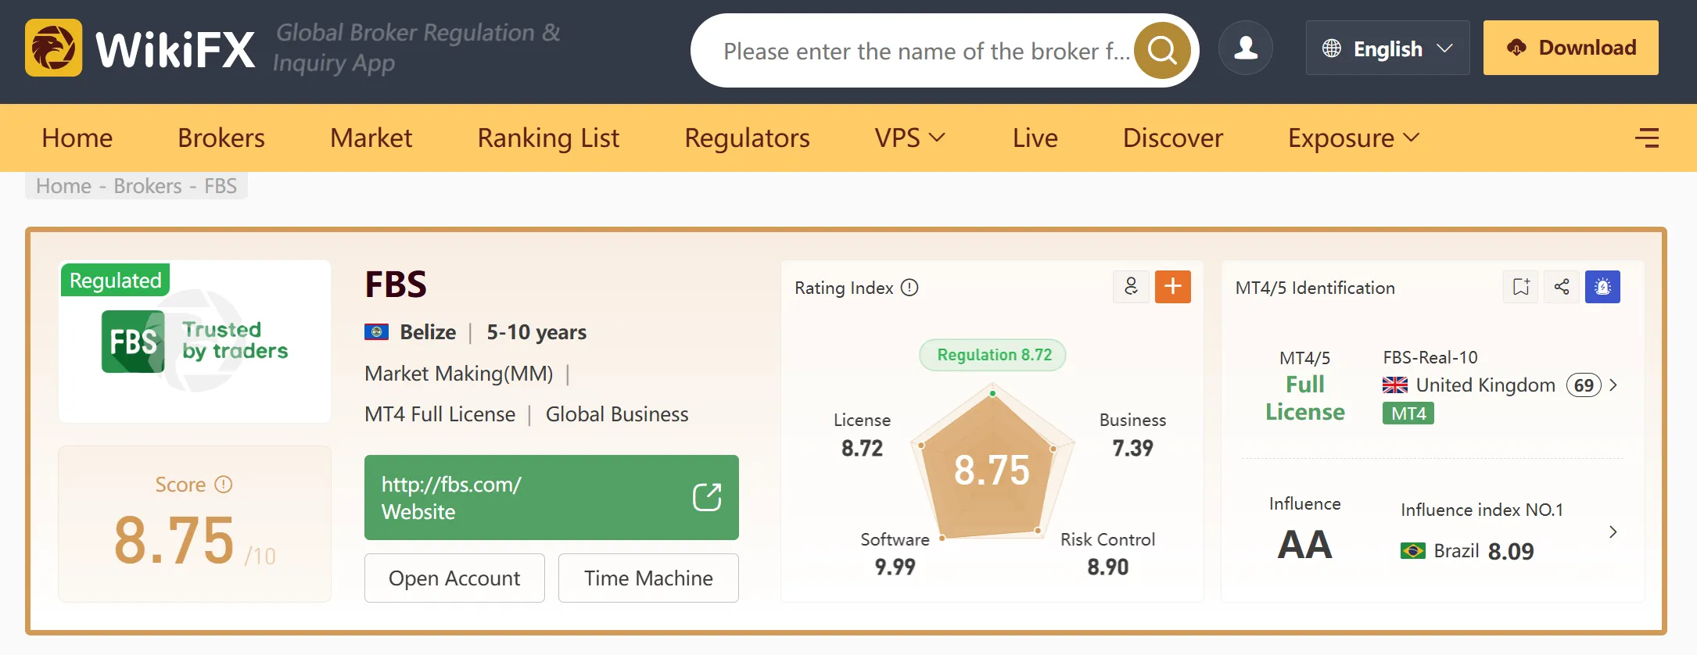Click the FBS breadcrumb text

point(221,186)
